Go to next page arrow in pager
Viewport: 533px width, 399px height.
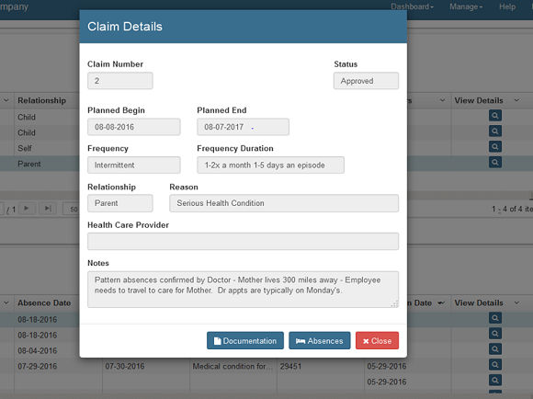click(27, 208)
